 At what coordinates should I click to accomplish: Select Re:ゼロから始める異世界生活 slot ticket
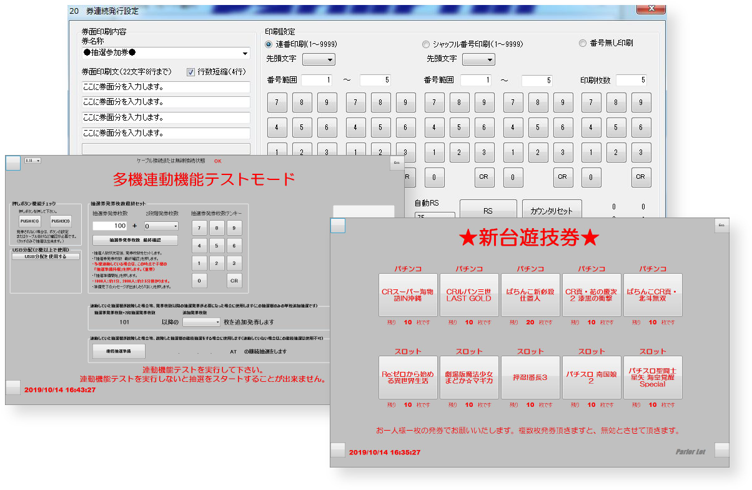pyautogui.click(x=408, y=377)
